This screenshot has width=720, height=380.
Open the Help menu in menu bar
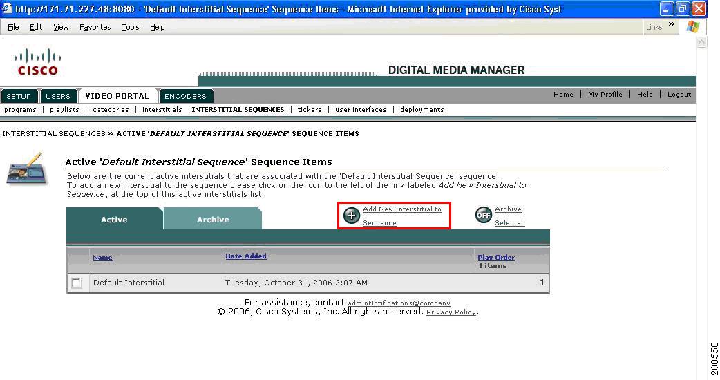coord(157,27)
